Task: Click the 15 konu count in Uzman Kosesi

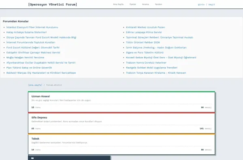Action: [36, 107]
